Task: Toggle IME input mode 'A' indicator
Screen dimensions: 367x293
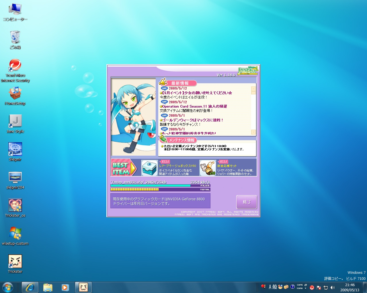Action: [270, 287]
